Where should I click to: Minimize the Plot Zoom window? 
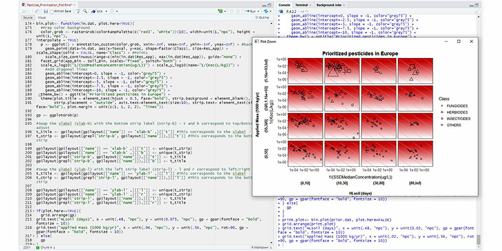tap(446, 41)
